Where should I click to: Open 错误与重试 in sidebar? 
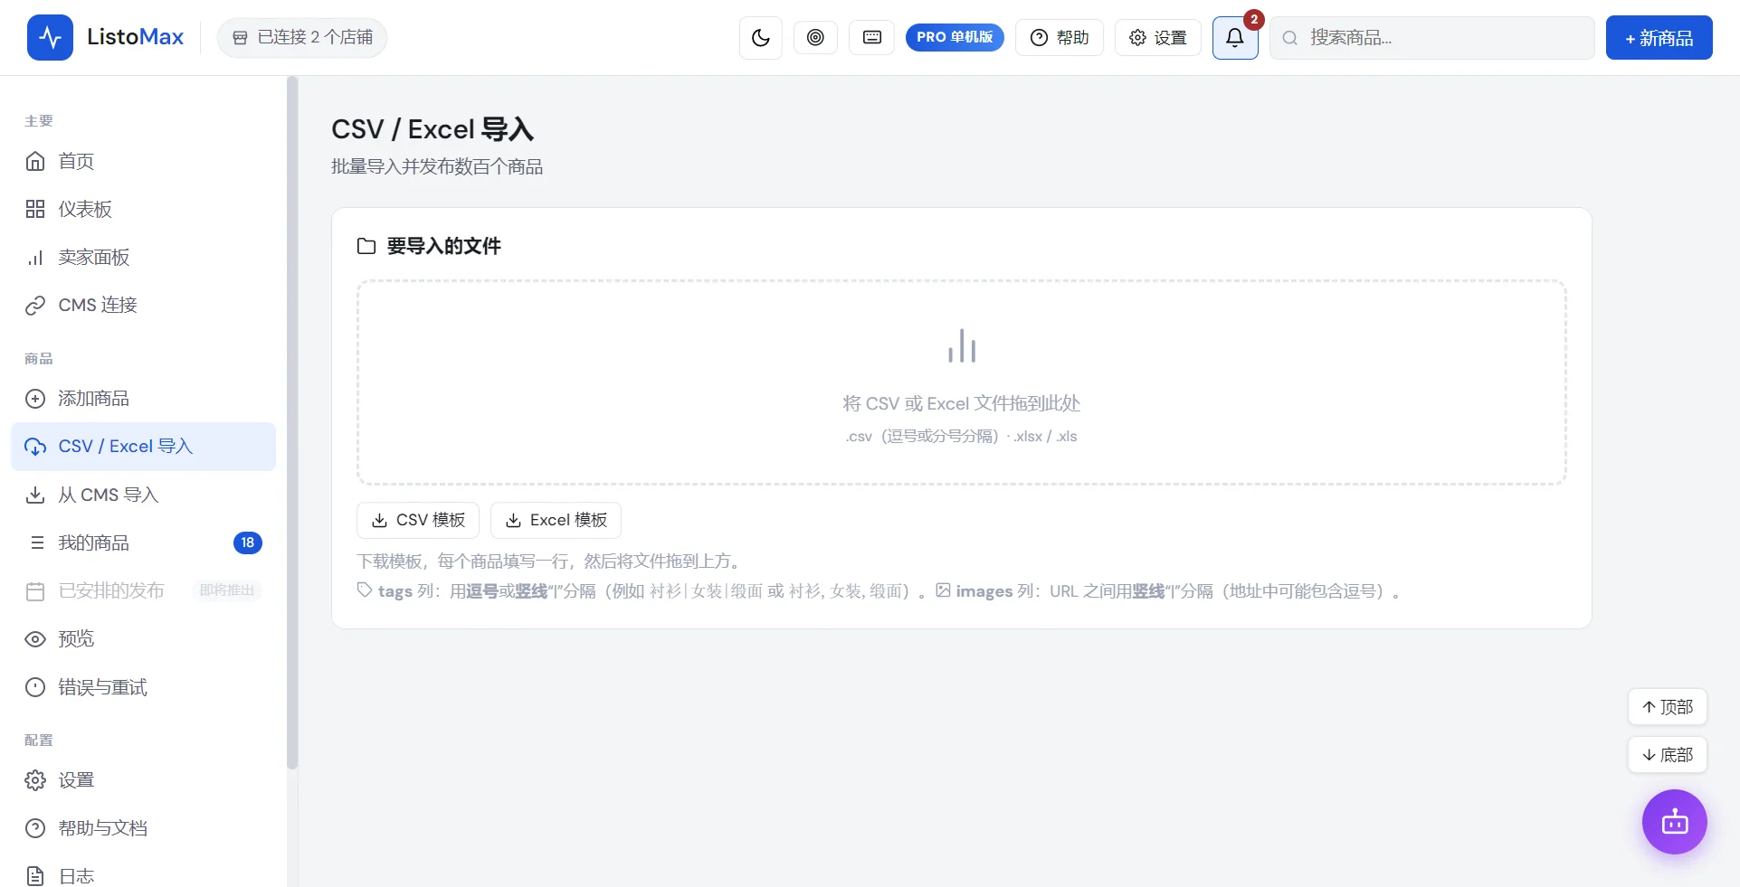pos(143,687)
